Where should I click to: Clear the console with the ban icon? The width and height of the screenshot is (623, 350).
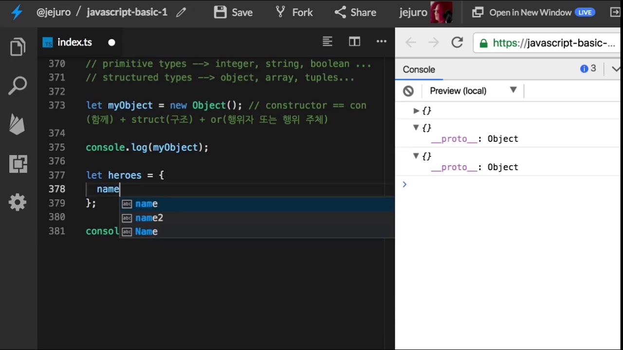click(x=408, y=91)
